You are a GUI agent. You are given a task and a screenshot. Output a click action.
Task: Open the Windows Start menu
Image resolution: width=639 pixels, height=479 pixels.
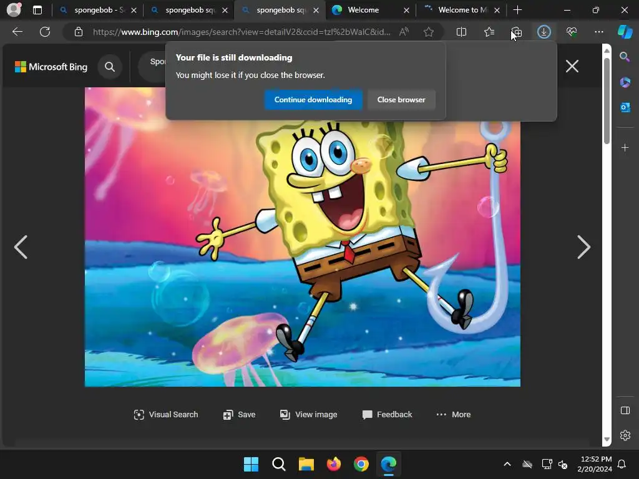pyautogui.click(x=251, y=464)
